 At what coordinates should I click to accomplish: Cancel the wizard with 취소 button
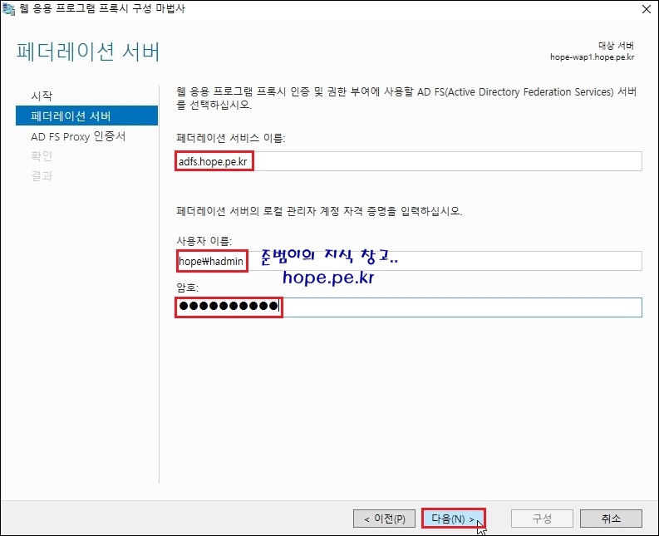(x=611, y=519)
